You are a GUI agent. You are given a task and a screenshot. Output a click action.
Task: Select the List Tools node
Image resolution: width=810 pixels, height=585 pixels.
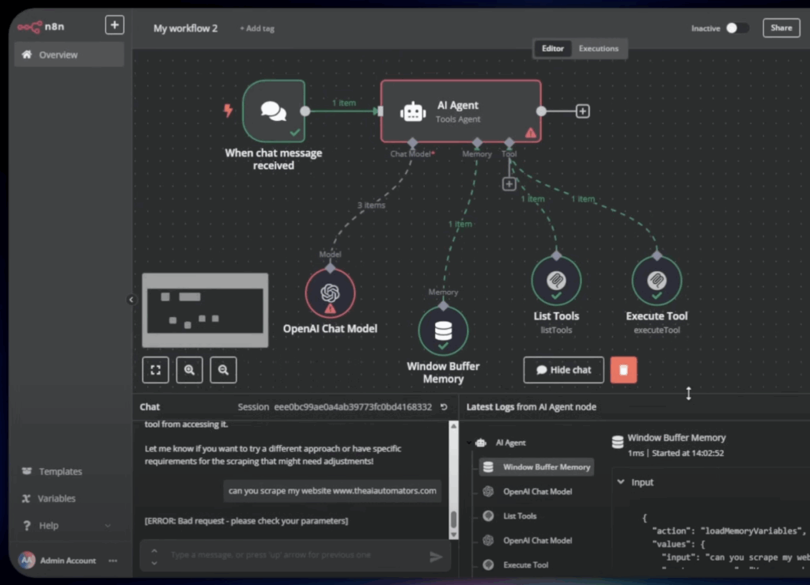click(556, 281)
